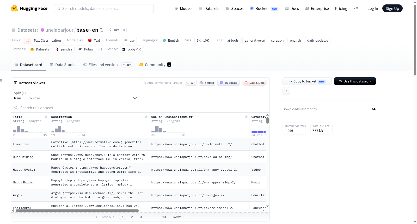417x224 pixels.
Task: Sort the URL on uneiaparjour.fr column
Action: [246, 117]
